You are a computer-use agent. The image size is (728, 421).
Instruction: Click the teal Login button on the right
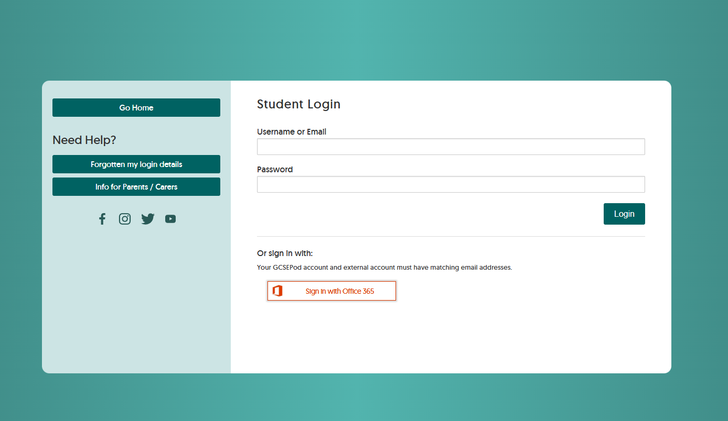point(624,214)
